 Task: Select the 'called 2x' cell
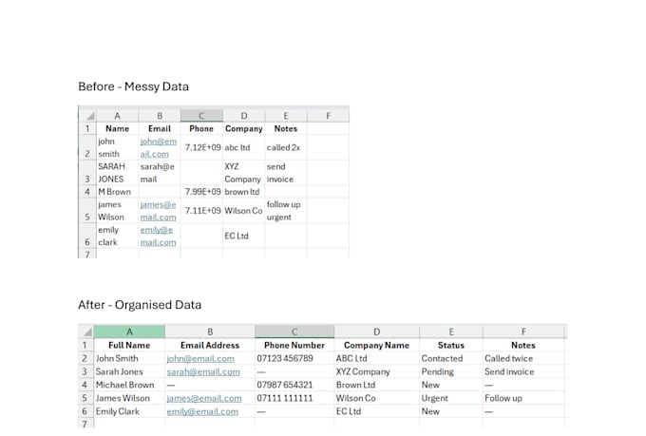click(x=286, y=147)
